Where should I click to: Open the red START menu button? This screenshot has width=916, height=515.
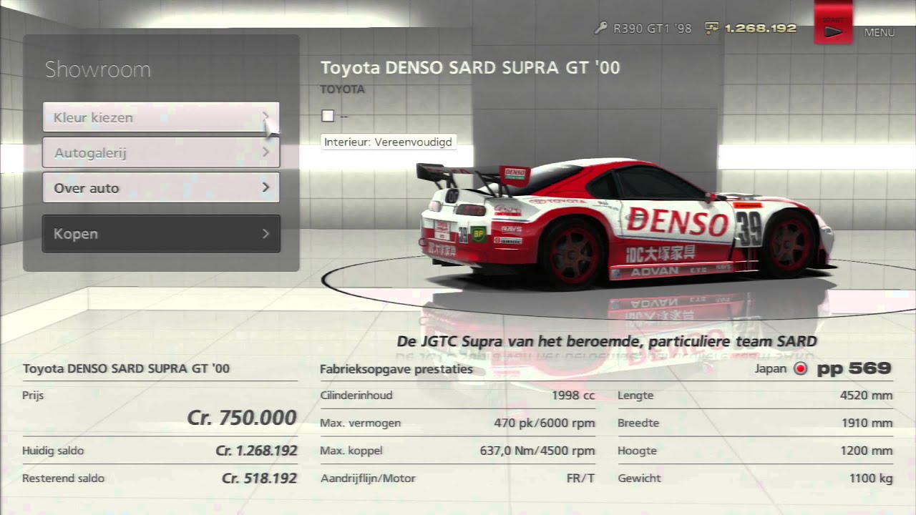click(x=833, y=22)
